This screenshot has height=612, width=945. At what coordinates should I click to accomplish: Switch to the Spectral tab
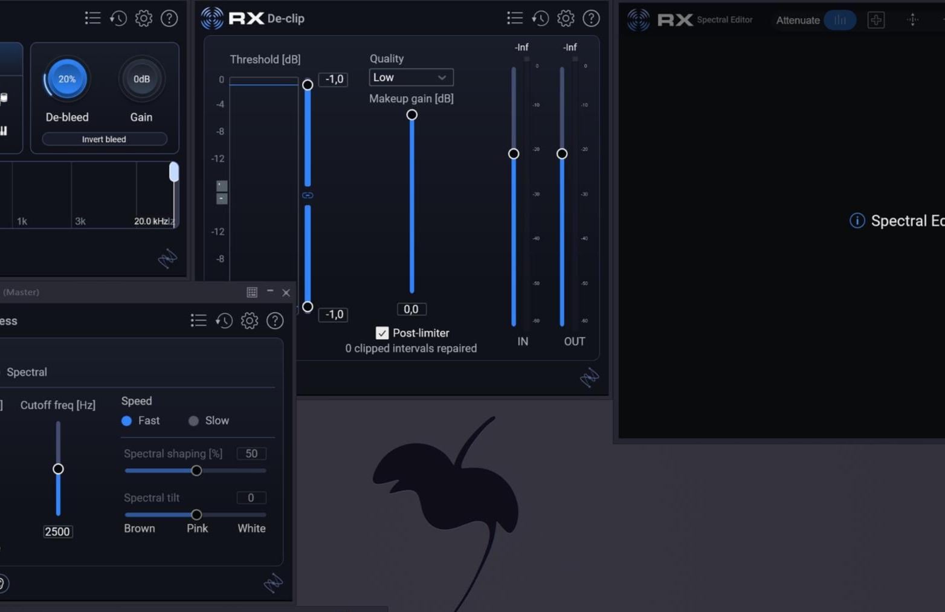[x=27, y=372]
